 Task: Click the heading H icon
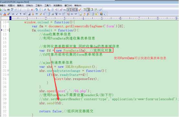pos(24,14)
